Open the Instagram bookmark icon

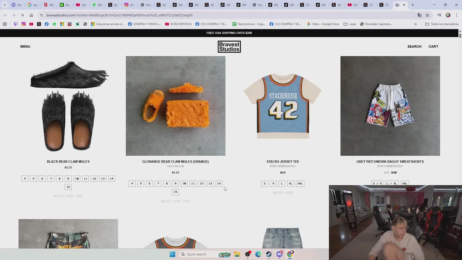tap(23, 24)
